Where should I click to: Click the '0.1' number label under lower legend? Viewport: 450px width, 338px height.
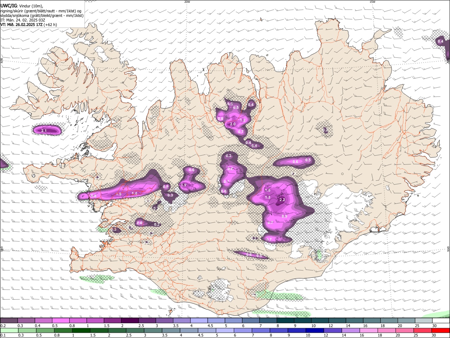coord(3,335)
